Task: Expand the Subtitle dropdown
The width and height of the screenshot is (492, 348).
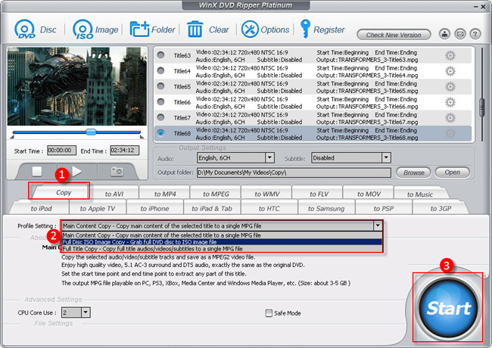Action: (386, 157)
